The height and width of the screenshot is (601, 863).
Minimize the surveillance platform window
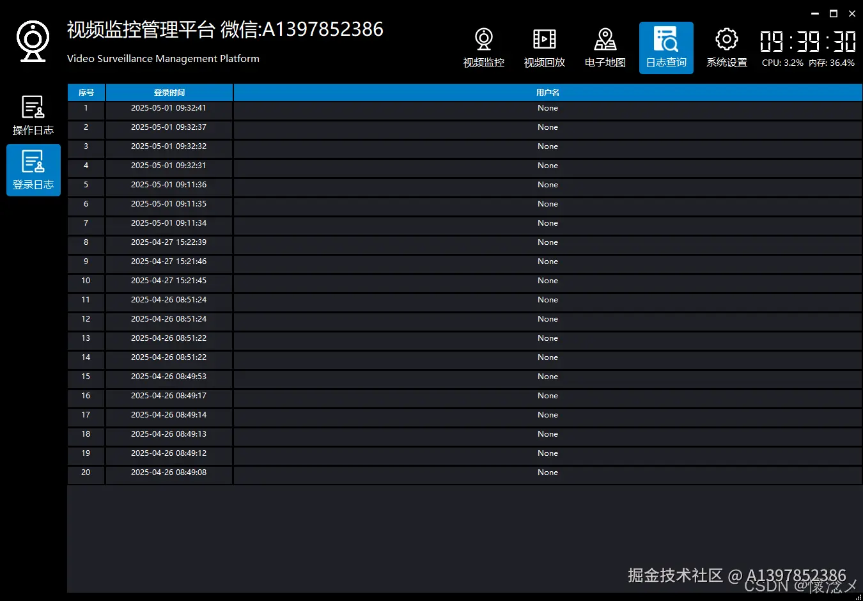click(x=815, y=13)
